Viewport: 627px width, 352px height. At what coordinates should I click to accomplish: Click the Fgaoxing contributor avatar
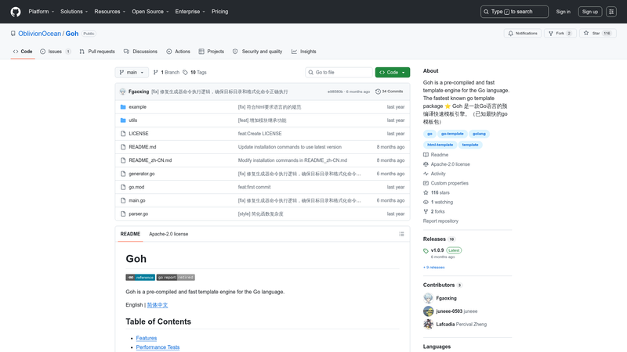[428, 298]
